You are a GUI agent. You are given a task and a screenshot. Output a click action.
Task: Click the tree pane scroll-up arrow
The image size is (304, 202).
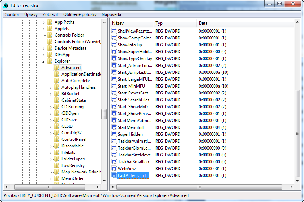(x=104, y=22)
